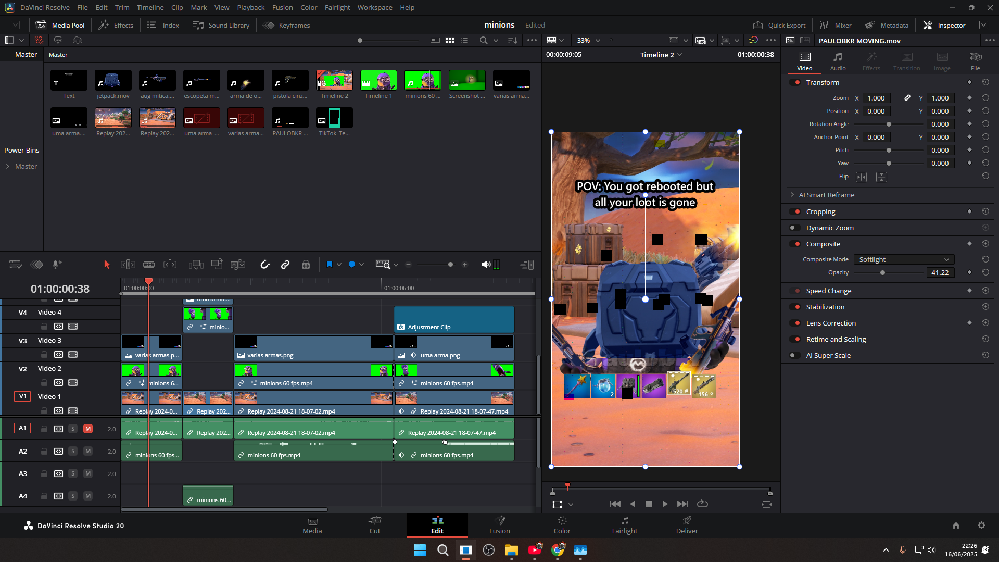Open the Fairlight menu in menu bar
This screenshot has height=562, width=999.
click(337, 7)
